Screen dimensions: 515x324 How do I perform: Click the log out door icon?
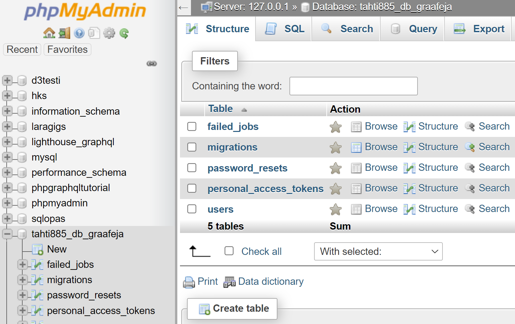pyautogui.click(x=64, y=33)
